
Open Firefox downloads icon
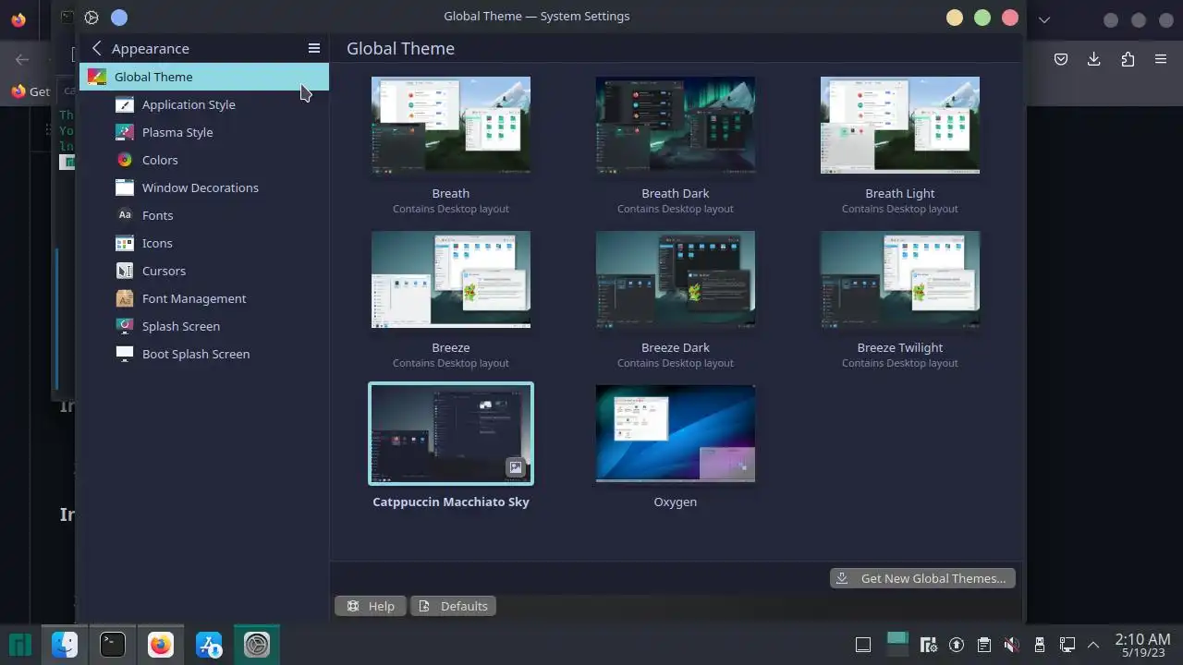[x=1094, y=59]
